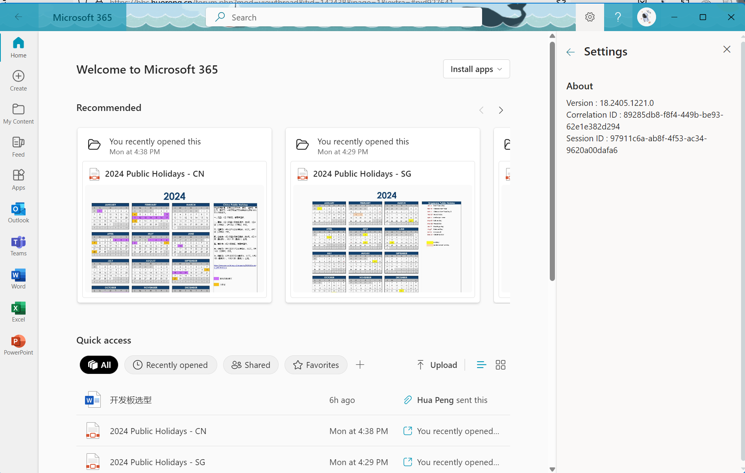Image resolution: width=745 pixels, height=473 pixels.
Task: Click folder icon on CN recommended card
Action: (x=94, y=144)
